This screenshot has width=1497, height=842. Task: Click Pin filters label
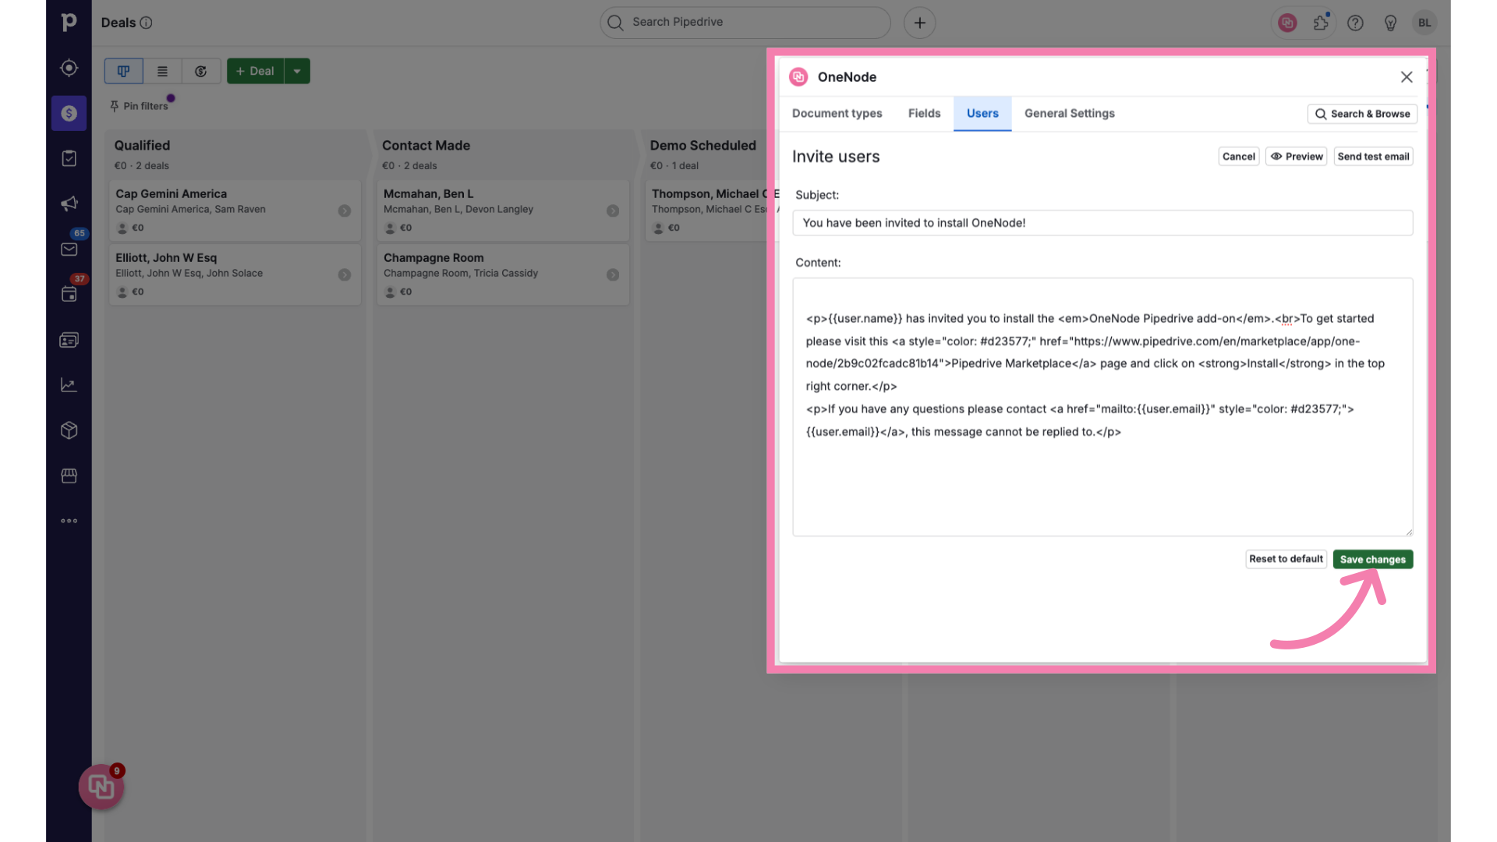click(146, 106)
